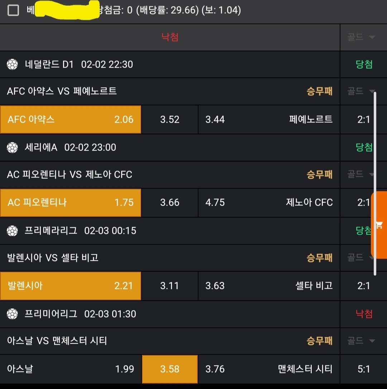
Task: Pick draw odds 3.66 for Fiorentina match
Action: tap(170, 203)
